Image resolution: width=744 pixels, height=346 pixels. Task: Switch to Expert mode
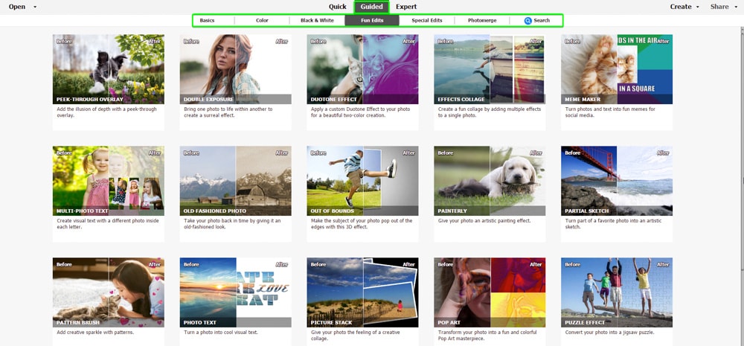(406, 7)
